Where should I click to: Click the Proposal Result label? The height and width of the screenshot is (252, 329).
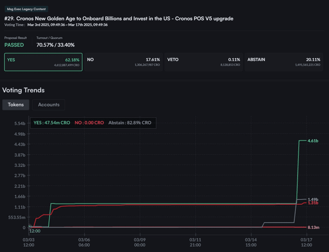tap(15, 38)
